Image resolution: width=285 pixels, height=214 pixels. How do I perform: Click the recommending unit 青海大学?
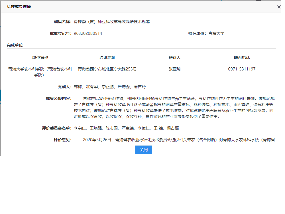[x=216, y=33]
